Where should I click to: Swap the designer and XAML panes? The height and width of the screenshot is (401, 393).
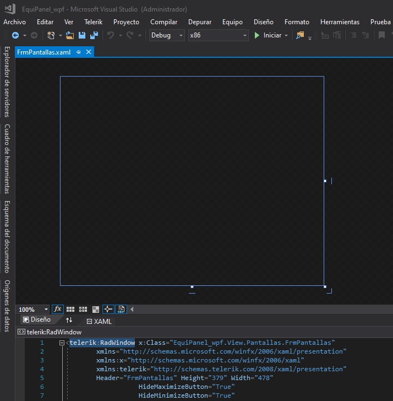click(x=69, y=320)
